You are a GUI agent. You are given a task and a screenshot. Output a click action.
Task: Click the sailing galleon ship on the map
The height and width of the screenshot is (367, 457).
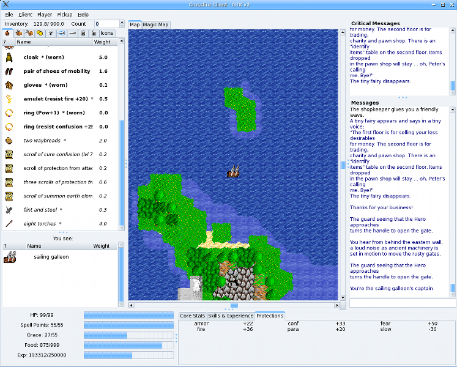click(233, 172)
